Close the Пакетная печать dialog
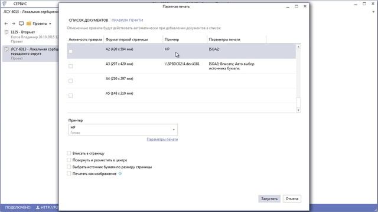The image size is (378, 212). [305, 6]
